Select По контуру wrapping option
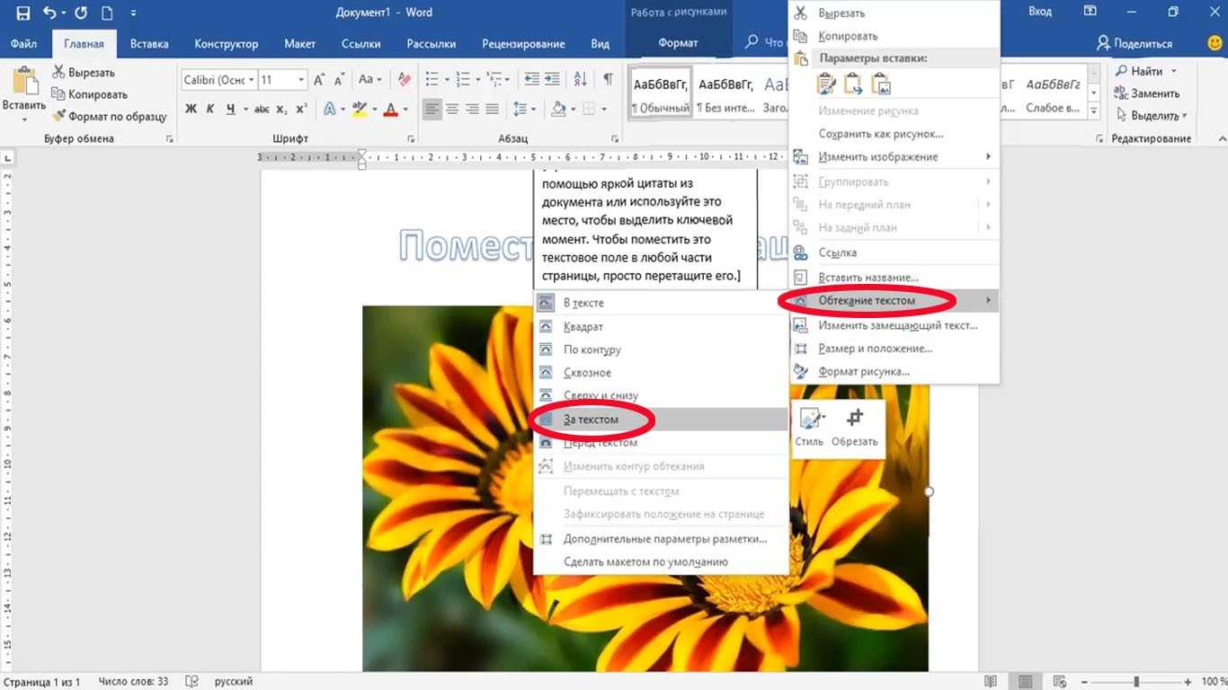This screenshot has height=690, width=1228. 661,349
